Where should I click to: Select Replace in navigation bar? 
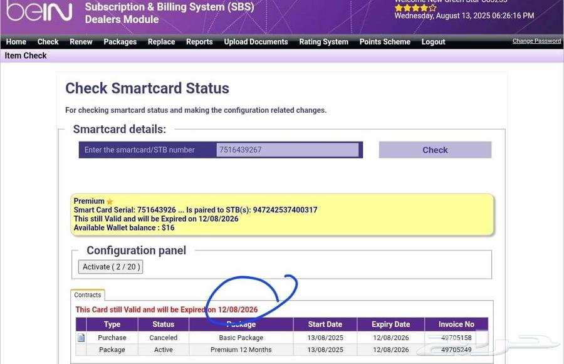[x=161, y=42]
